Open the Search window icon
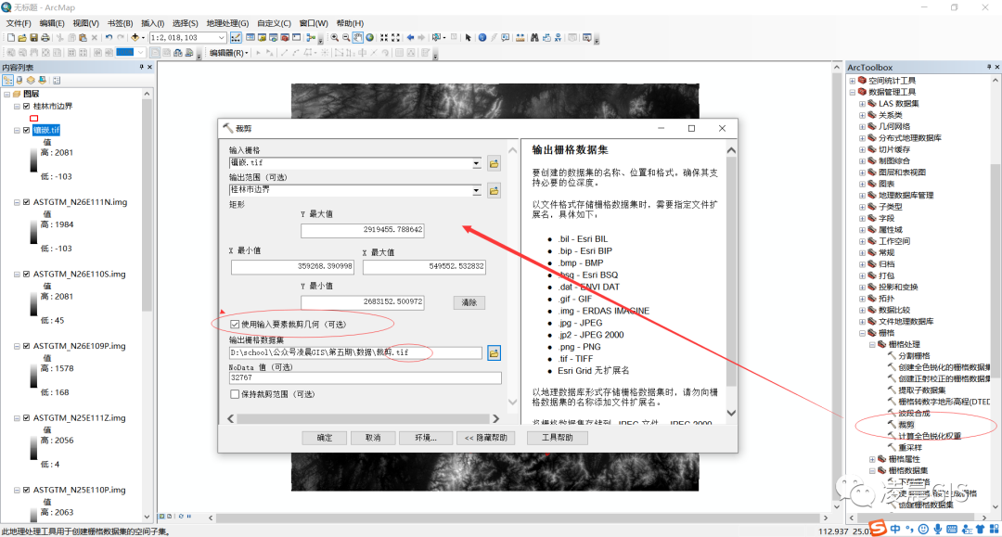The height and width of the screenshot is (537, 1002). 274,38
